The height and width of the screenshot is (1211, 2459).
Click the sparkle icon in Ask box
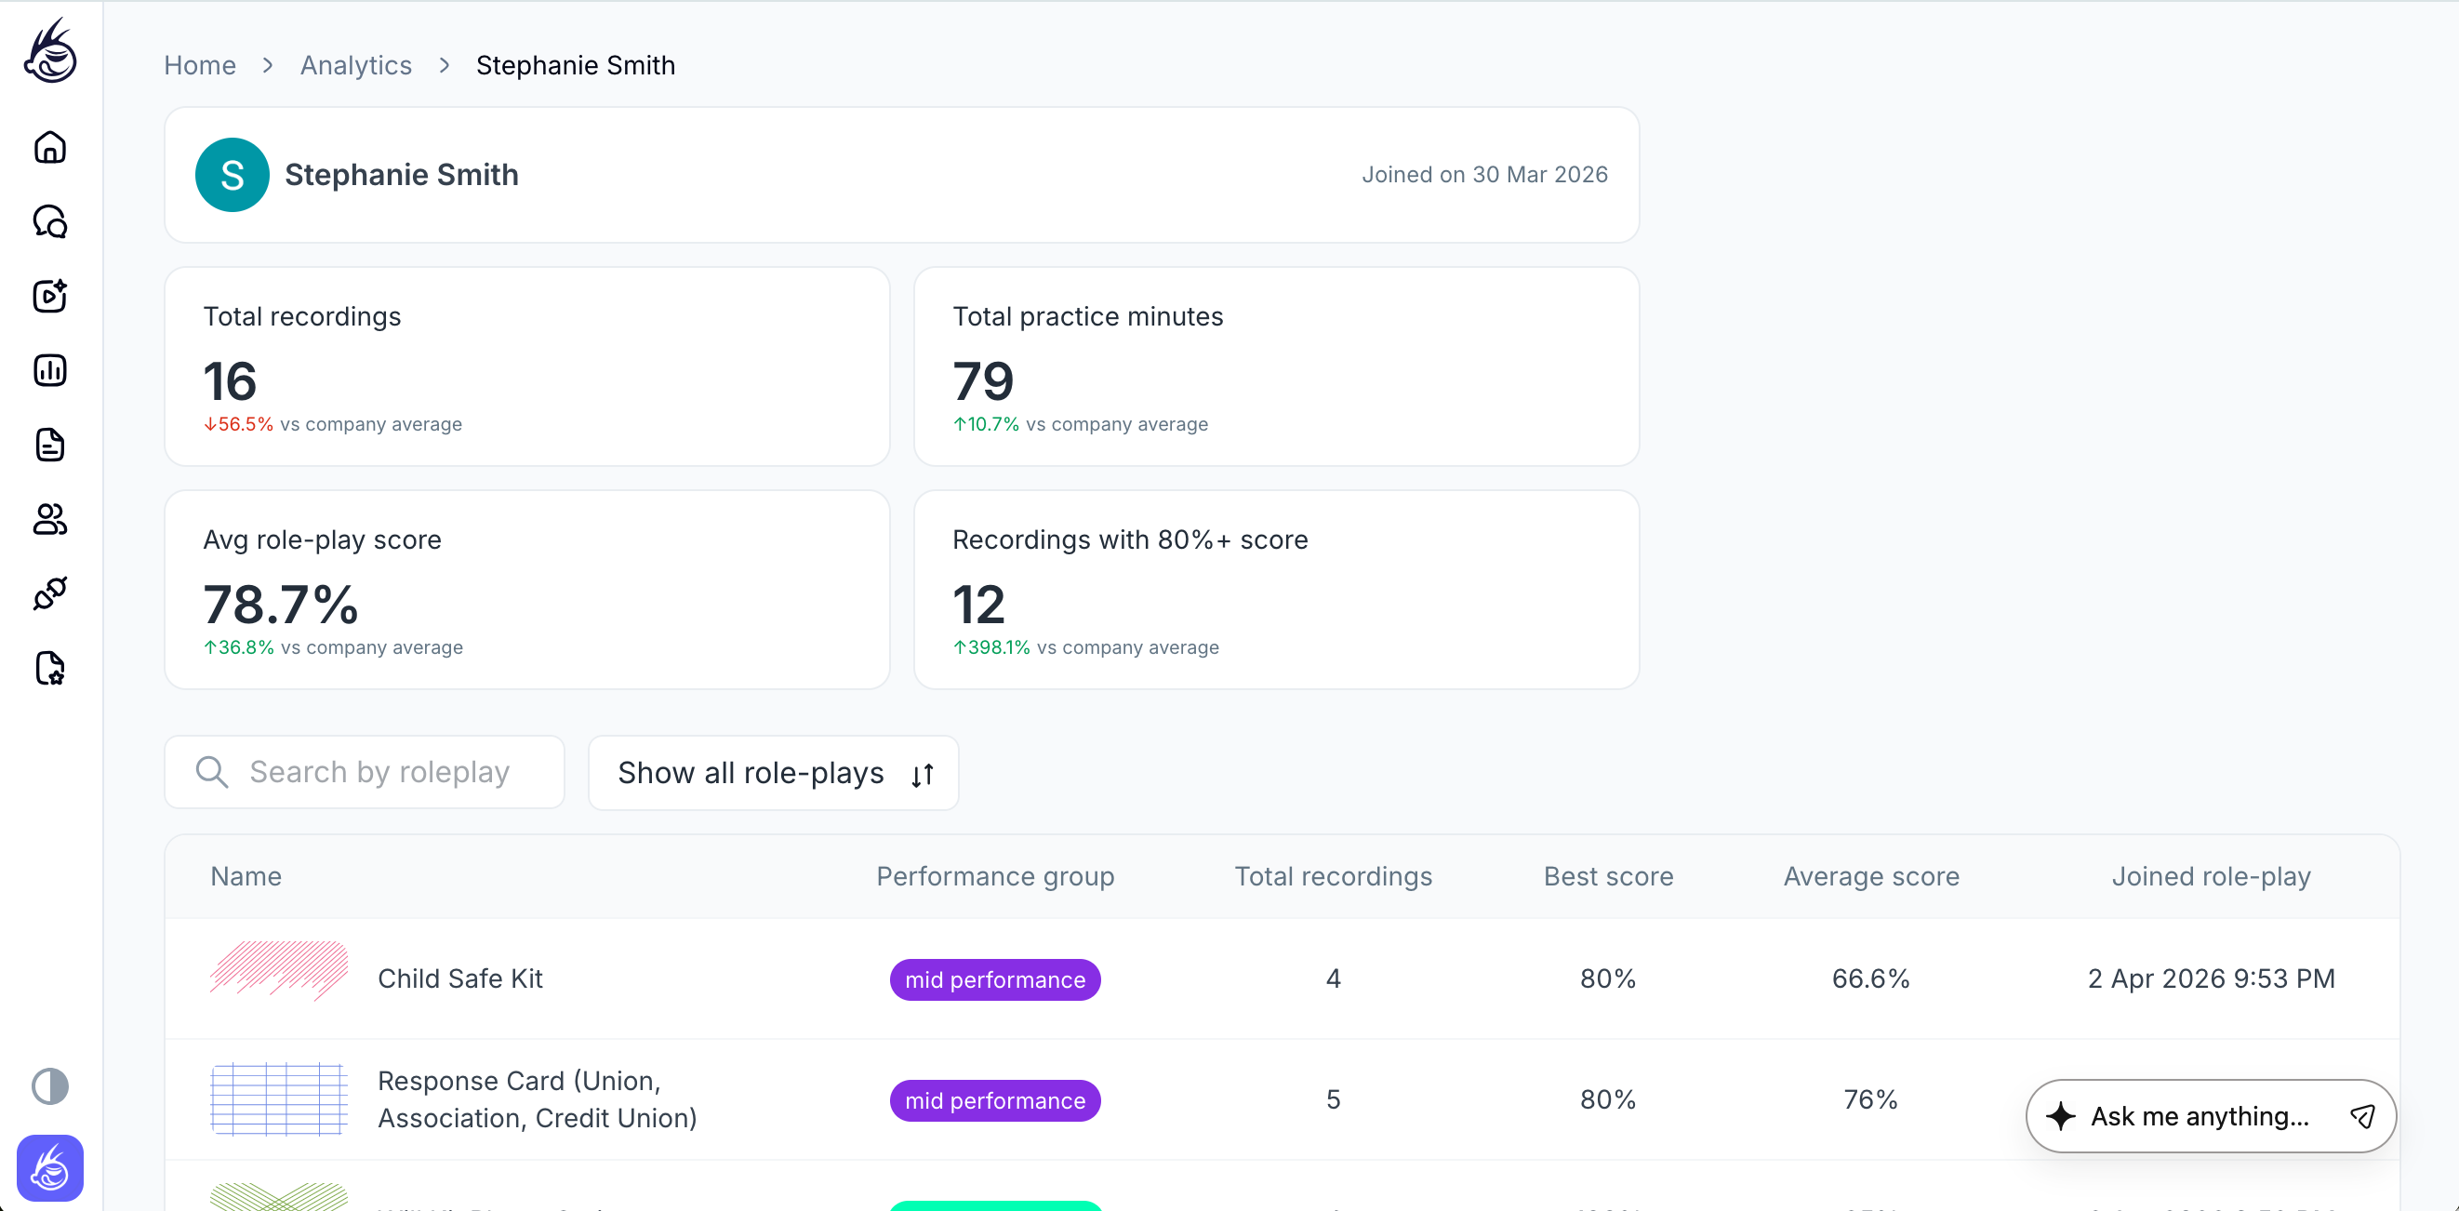pos(2060,1115)
